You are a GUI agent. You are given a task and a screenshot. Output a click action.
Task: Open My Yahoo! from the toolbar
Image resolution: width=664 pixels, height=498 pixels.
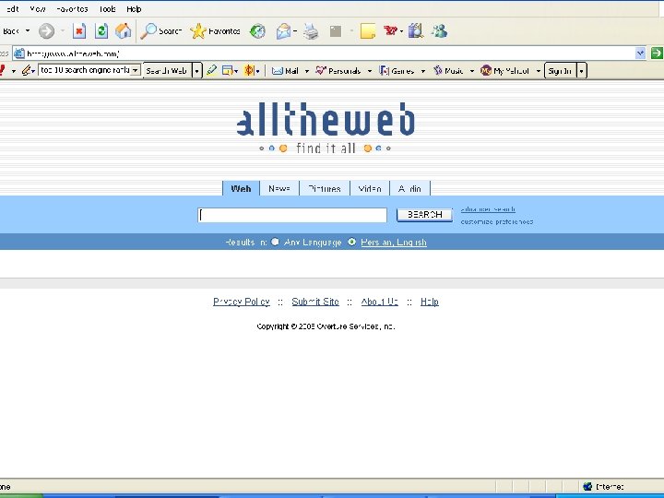(x=504, y=71)
